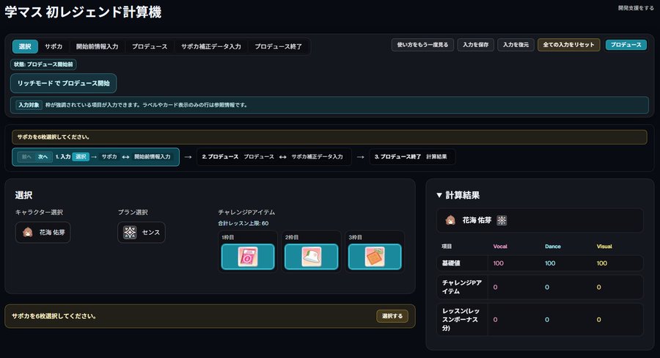Click サポカ chip in step 1 workflow
660x358 pixels.
tap(109, 157)
